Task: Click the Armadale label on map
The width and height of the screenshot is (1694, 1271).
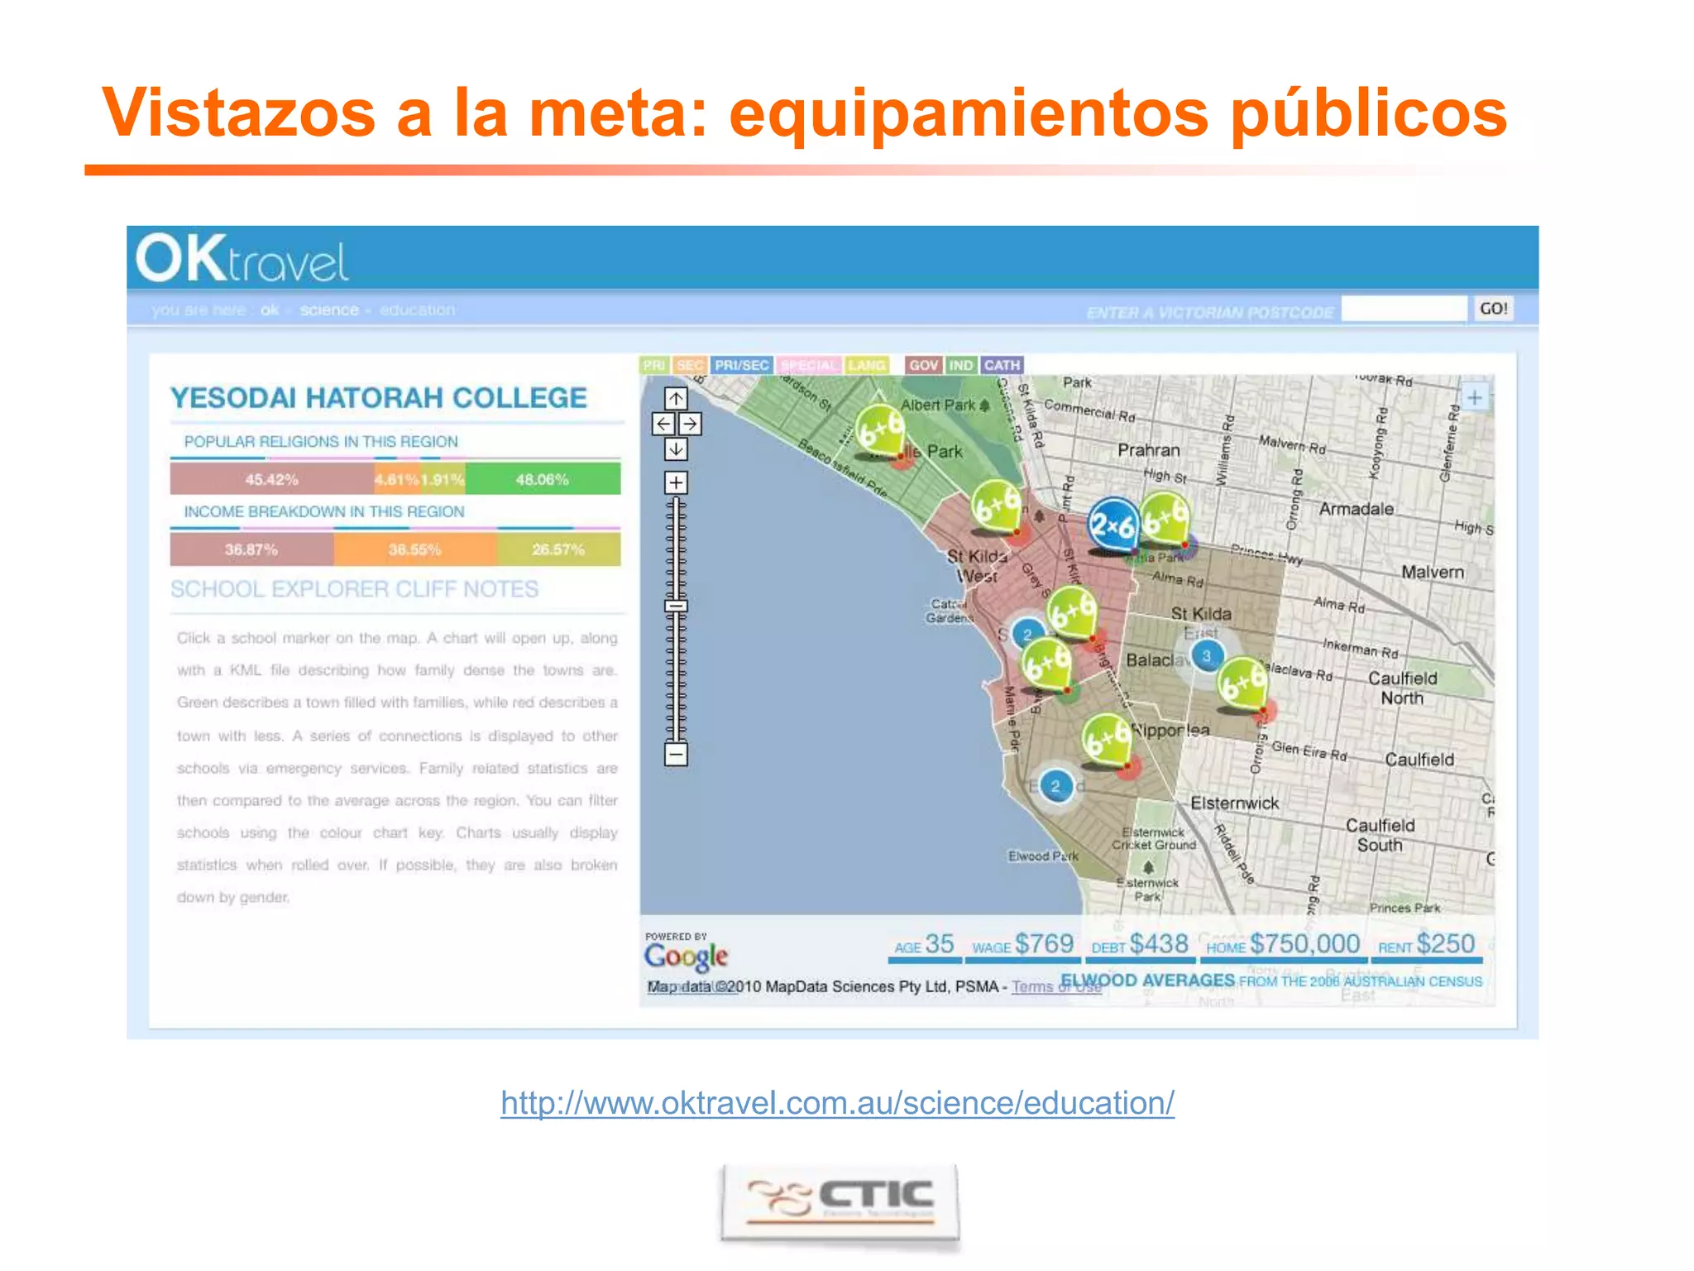Action: tap(1357, 509)
